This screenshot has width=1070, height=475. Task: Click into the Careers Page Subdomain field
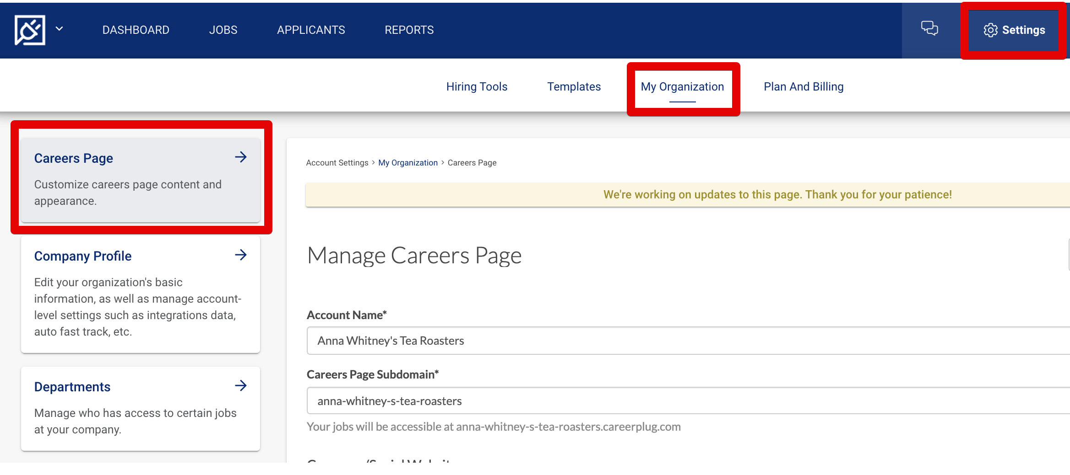point(688,401)
